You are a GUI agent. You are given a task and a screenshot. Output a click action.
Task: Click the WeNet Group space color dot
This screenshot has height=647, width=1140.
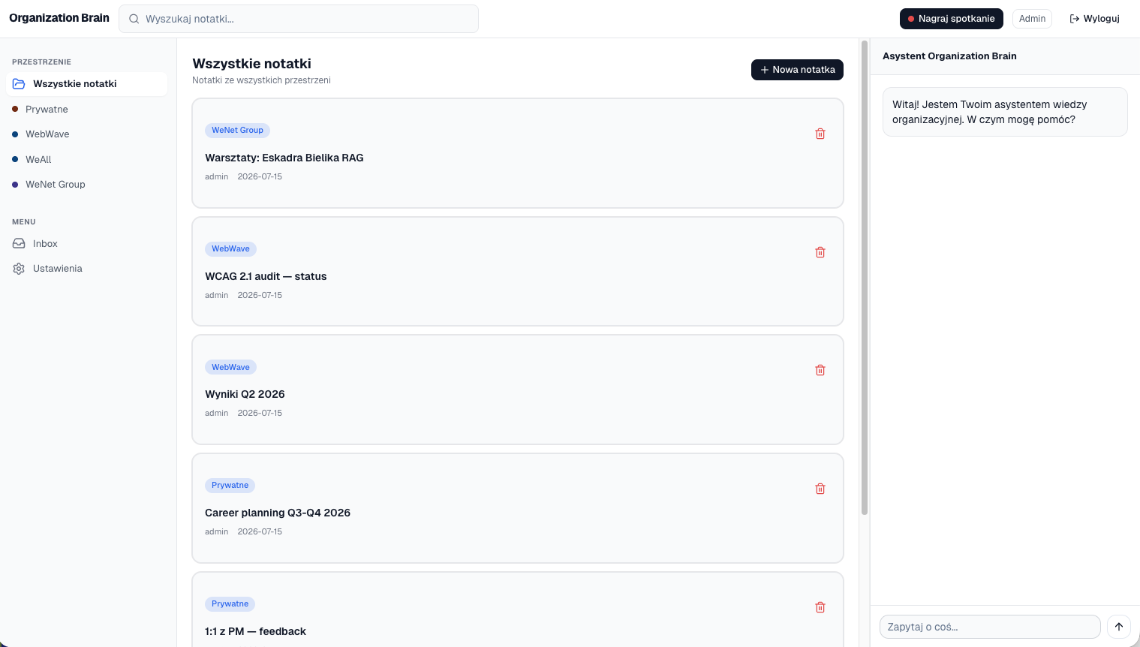pos(15,185)
